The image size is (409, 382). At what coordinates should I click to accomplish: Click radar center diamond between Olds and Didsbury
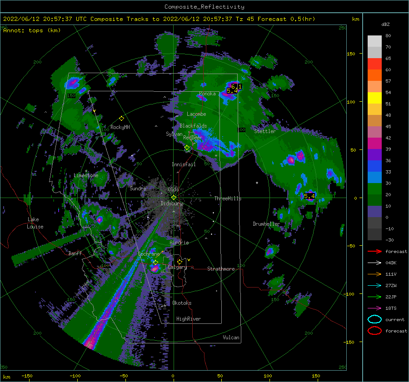[174, 198]
